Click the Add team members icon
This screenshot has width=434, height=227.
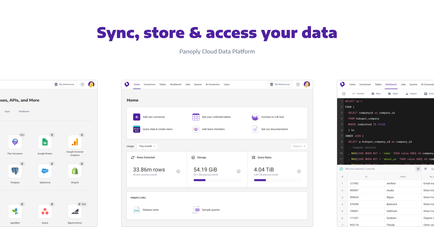pos(196,129)
